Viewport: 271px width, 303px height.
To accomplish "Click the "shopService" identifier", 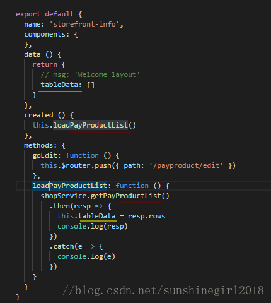I will tap(64, 196).
